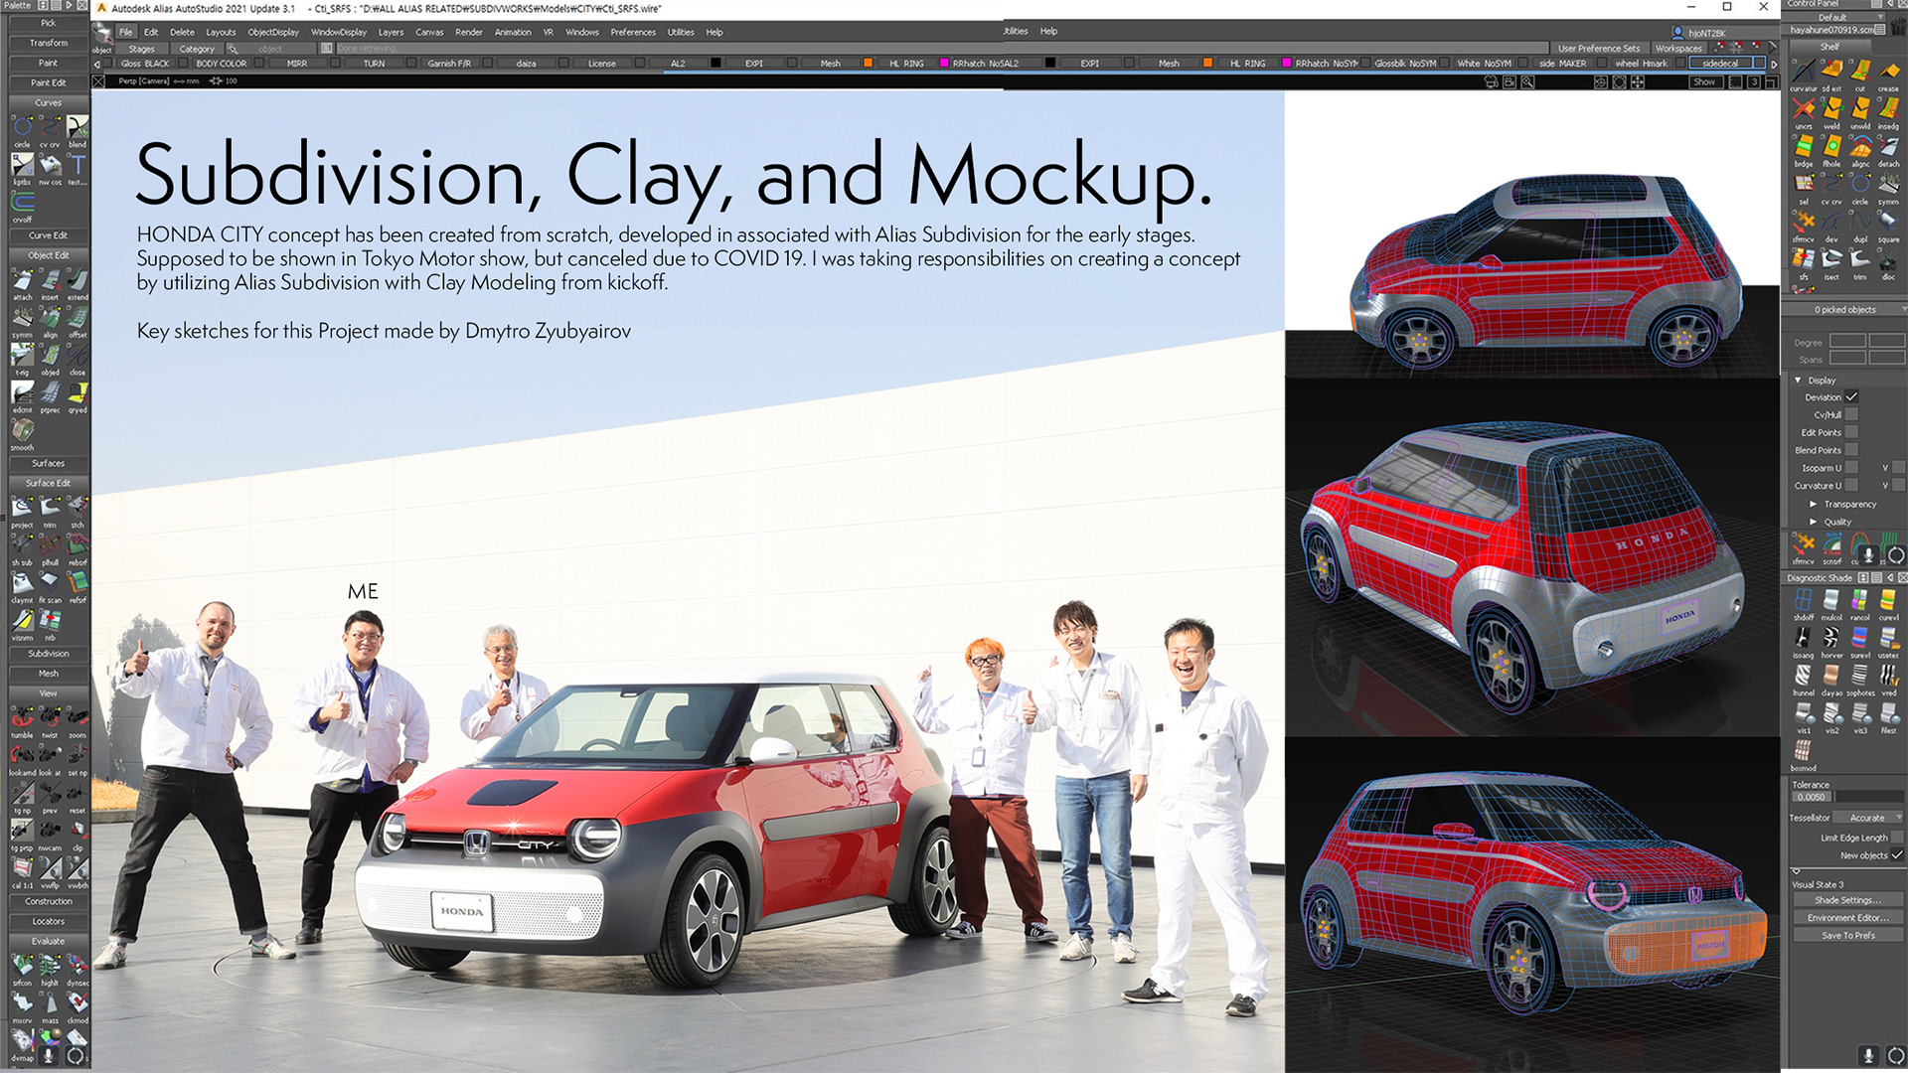Click the magenta RRhatch NoSAL2 layer swatch
The height and width of the screenshot is (1073, 1908).
(943, 63)
